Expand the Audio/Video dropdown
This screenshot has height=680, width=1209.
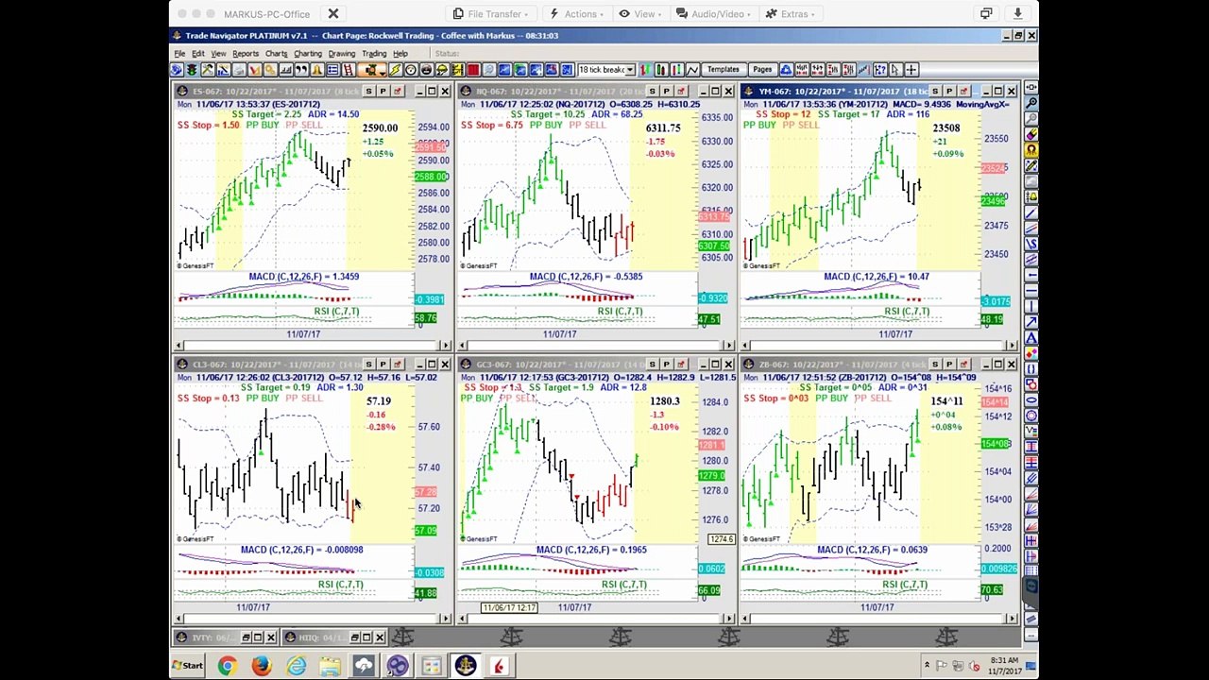click(x=713, y=14)
